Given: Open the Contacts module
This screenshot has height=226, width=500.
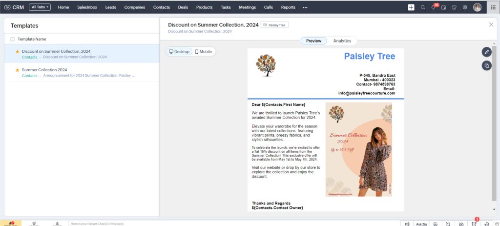Looking at the screenshot, I should point(161,7).
